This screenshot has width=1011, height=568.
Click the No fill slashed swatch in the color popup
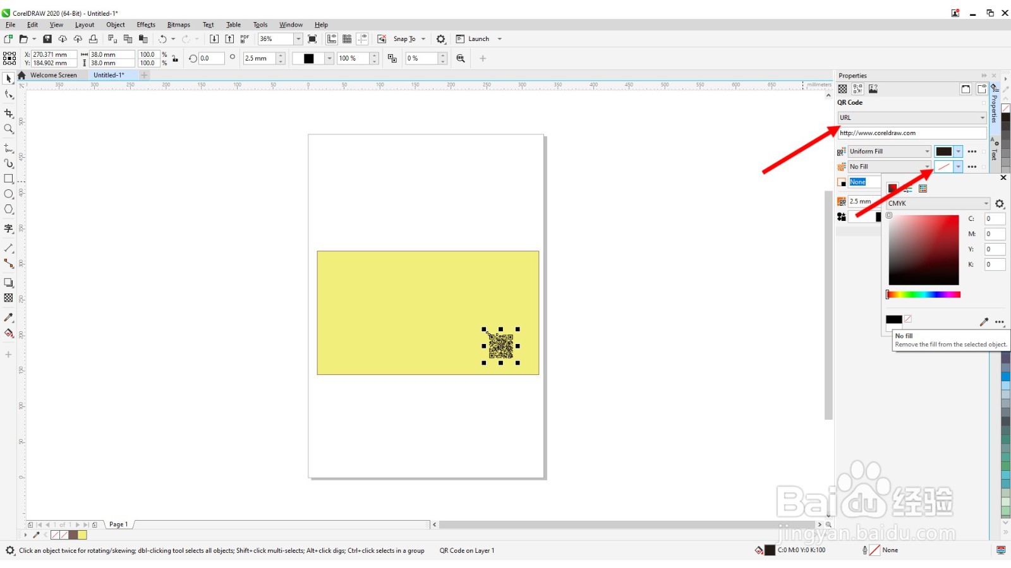click(x=908, y=319)
